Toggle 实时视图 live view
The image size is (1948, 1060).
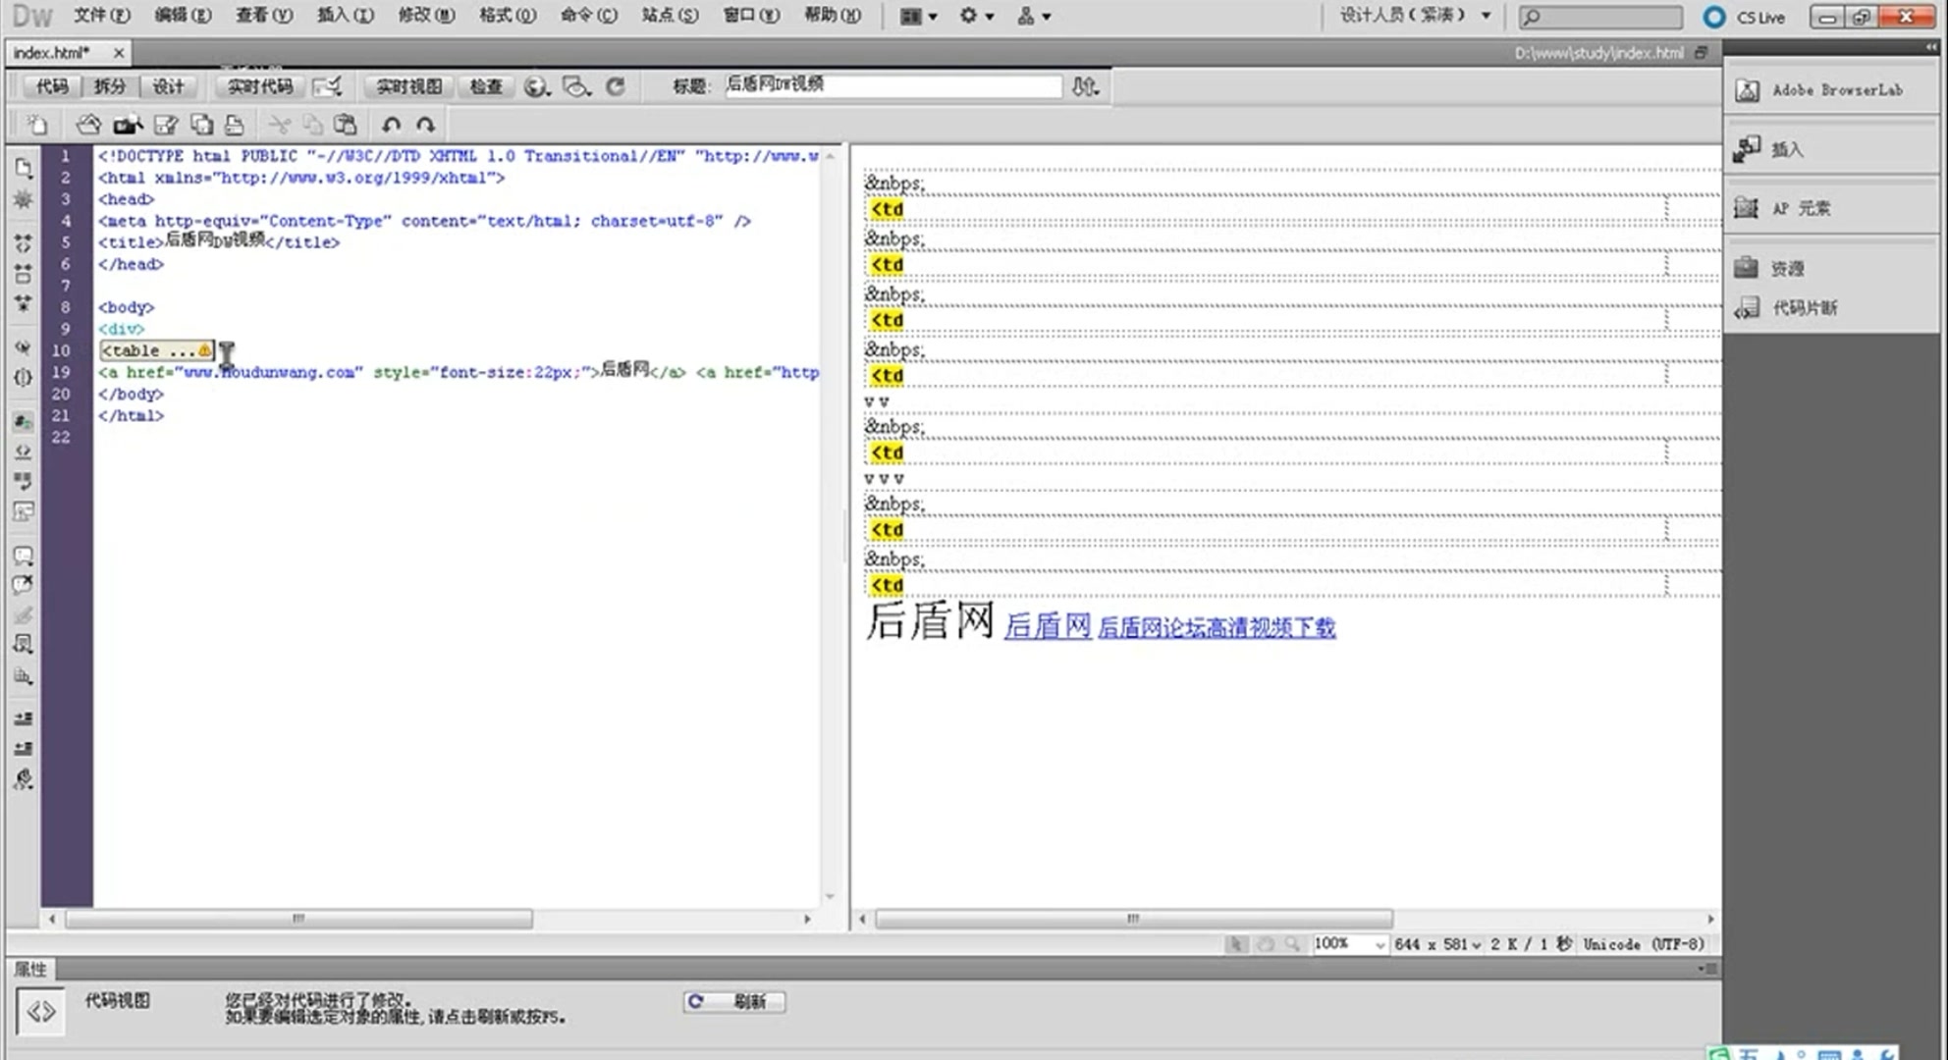(409, 86)
